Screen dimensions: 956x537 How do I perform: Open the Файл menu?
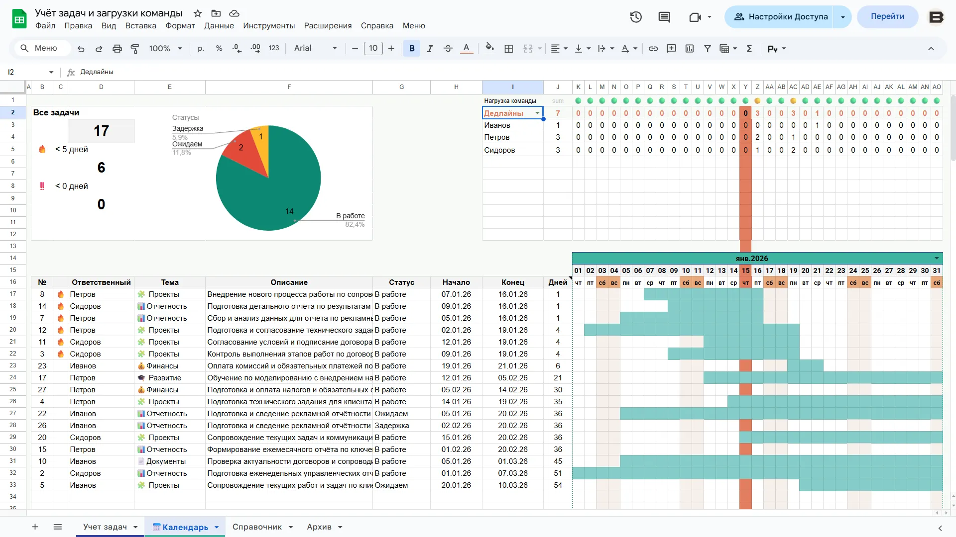coord(45,26)
